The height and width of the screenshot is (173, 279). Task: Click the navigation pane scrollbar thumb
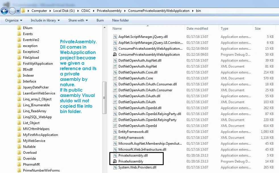(x=105, y=98)
